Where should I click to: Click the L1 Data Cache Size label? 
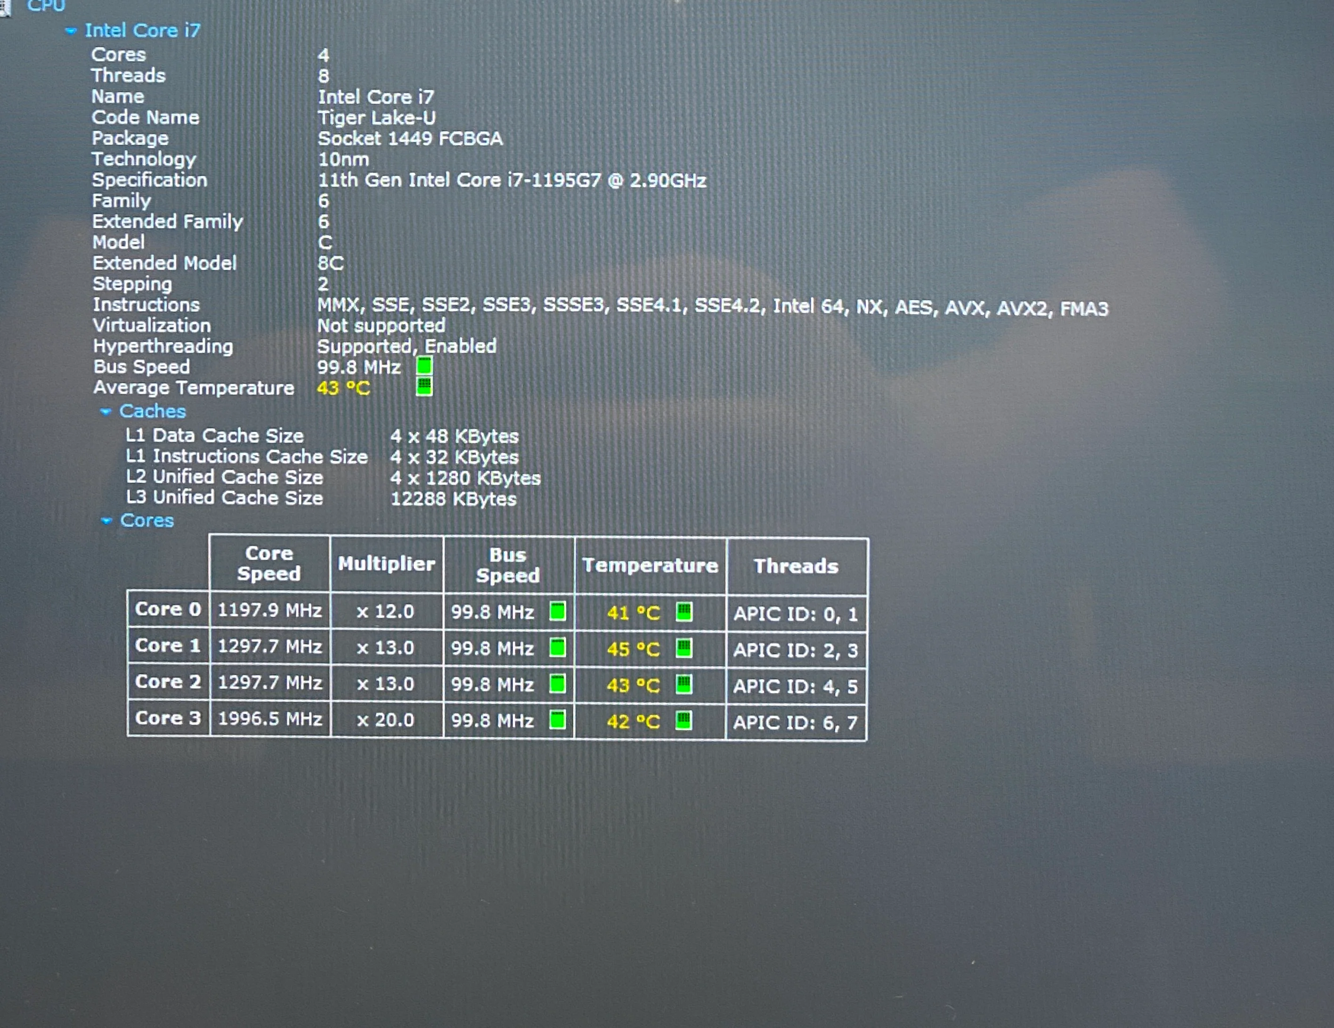click(x=214, y=435)
